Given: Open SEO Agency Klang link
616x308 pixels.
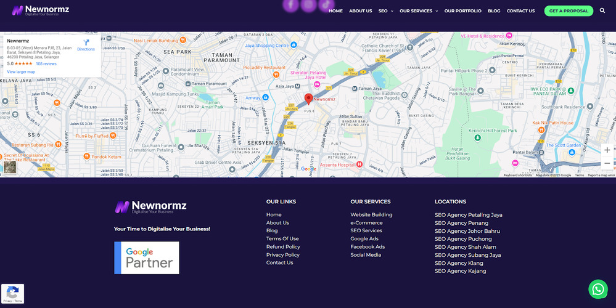Looking at the screenshot, I should pyautogui.click(x=459, y=263).
